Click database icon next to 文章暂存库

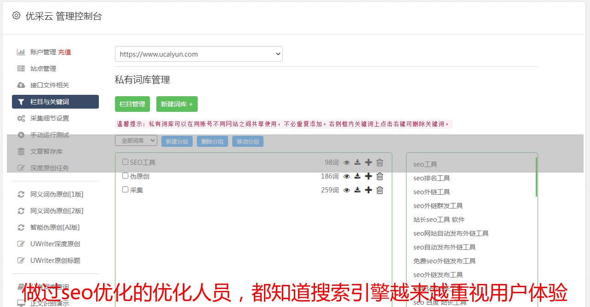21,151
